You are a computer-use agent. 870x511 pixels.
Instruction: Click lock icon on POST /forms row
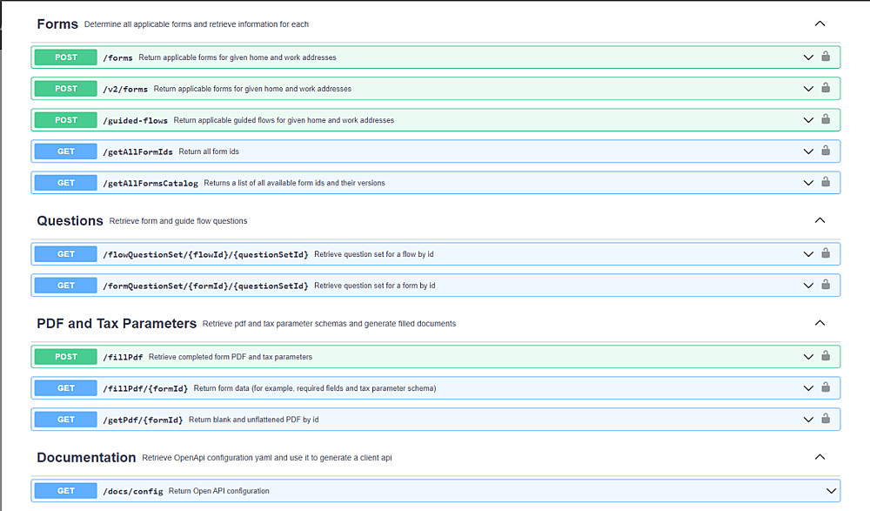click(x=826, y=57)
